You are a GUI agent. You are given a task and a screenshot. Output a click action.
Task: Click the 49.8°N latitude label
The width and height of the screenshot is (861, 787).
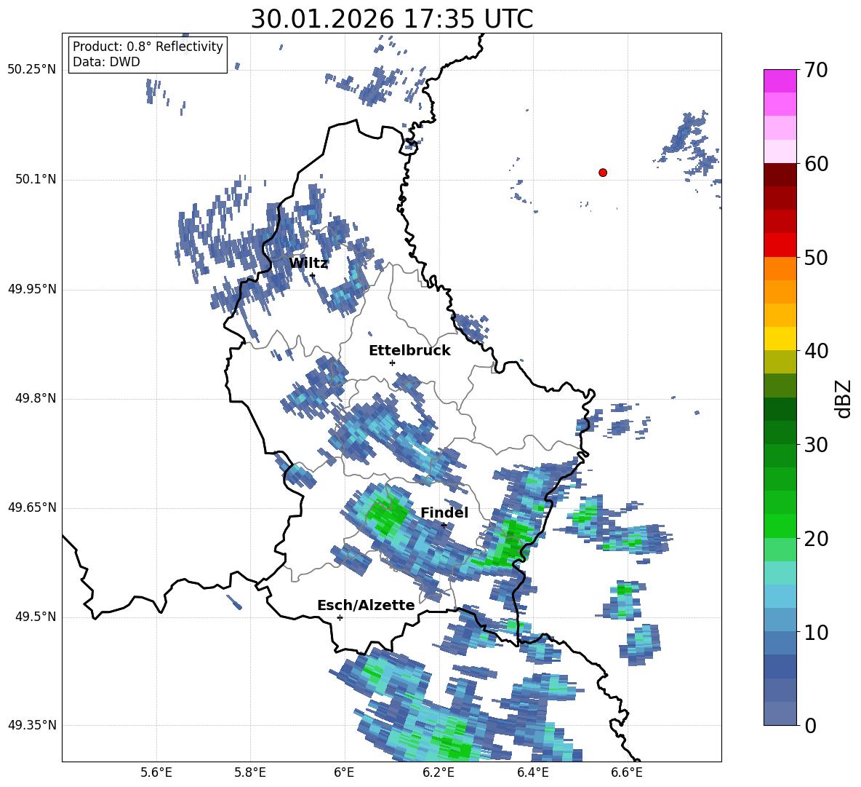[36, 398]
